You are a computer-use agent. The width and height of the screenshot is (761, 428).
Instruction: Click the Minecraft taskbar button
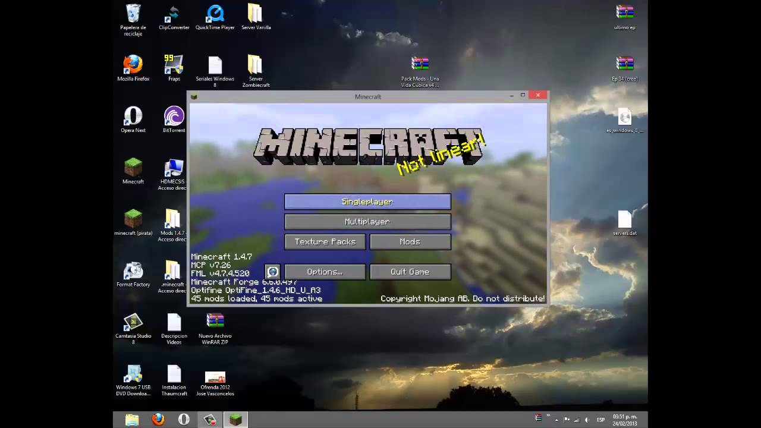tap(236, 420)
